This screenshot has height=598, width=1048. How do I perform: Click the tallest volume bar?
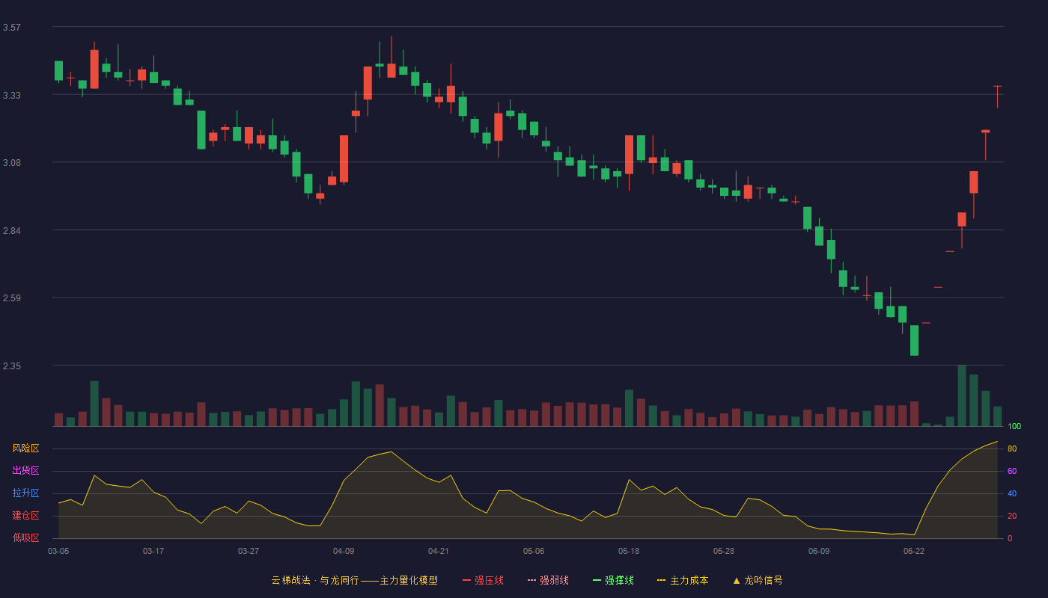click(x=962, y=395)
